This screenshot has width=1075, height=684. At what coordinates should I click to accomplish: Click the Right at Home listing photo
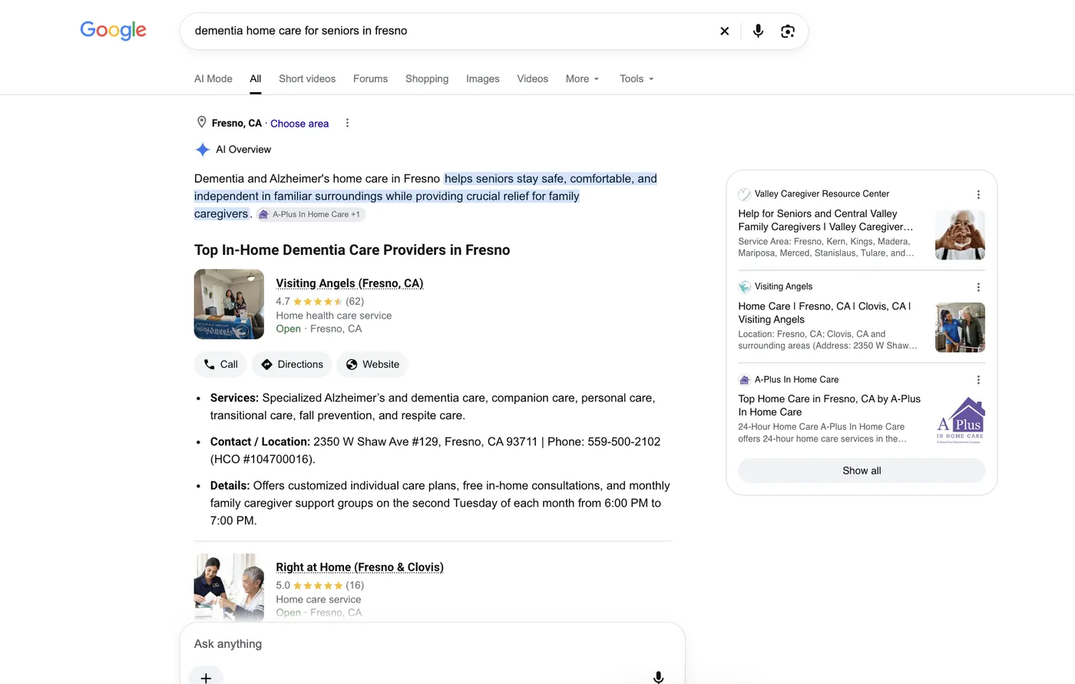click(229, 587)
